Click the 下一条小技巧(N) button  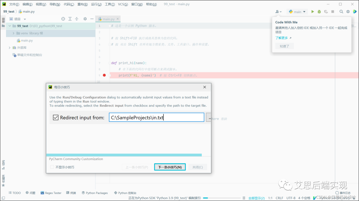(x=170, y=167)
